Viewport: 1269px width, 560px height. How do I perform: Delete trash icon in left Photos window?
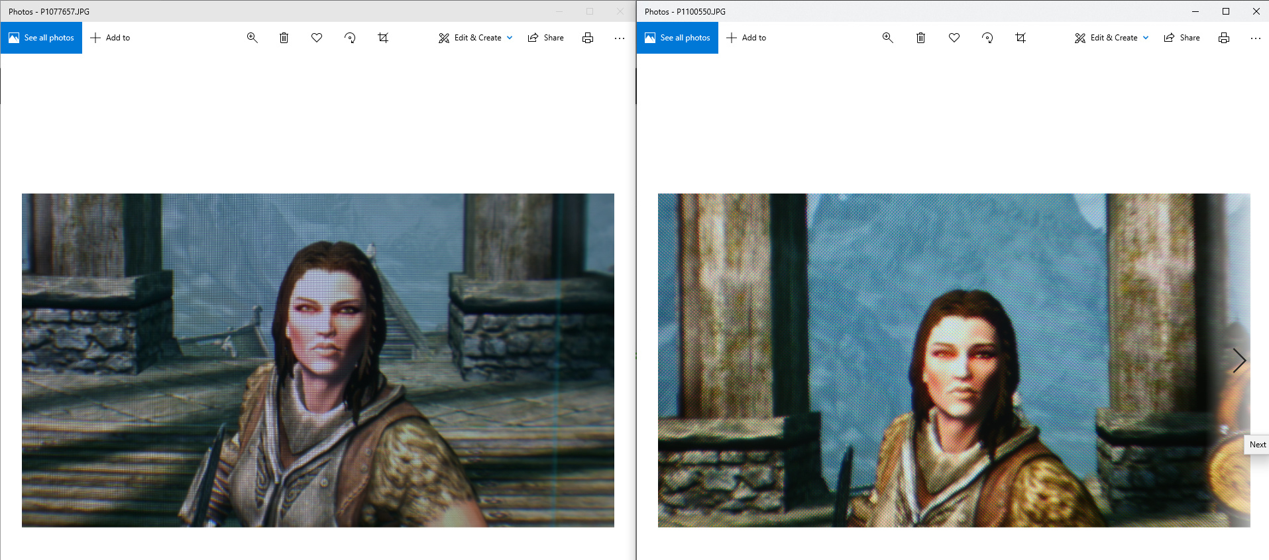[284, 38]
